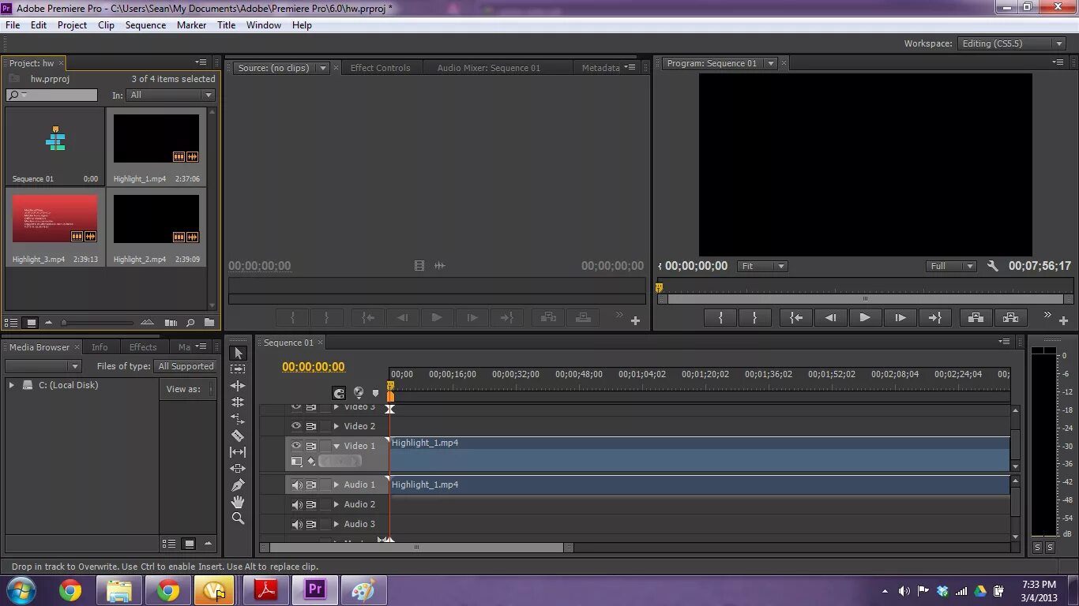Image resolution: width=1079 pixels, height=606 pixels.
Task: Go to Out point in Program monitor
Action: (934, 317)
